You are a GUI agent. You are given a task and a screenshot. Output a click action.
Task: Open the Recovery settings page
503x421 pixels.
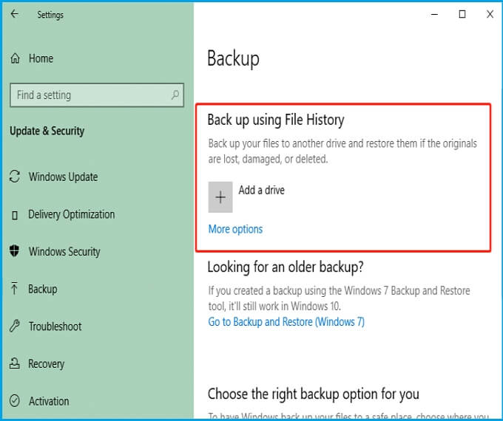point(46,364)
